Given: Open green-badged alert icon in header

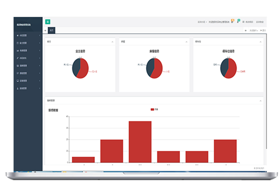Looking at the screenshot, I should pyautogui.click(x=239, y=21).
